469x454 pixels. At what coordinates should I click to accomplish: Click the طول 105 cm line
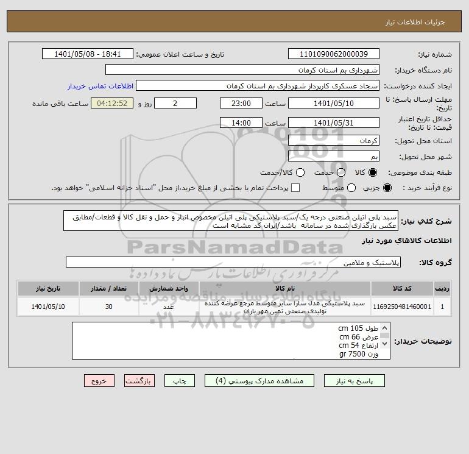(358, 328)
